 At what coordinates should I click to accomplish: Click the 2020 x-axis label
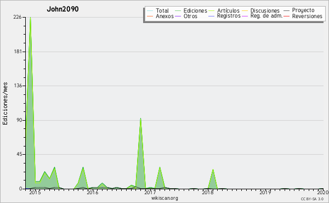[x=323, y=192]
